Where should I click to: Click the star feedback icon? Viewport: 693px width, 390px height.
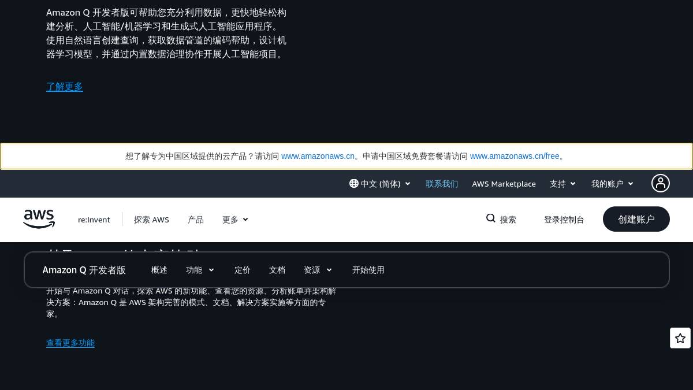pyautogui.click(x=680, y=338)
